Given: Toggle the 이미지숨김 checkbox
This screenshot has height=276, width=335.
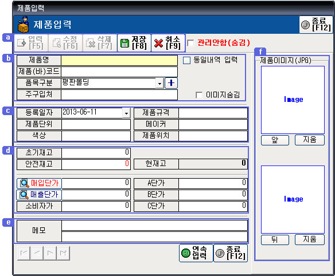Looking at the screenshot, I should click(x=199, y=95).
